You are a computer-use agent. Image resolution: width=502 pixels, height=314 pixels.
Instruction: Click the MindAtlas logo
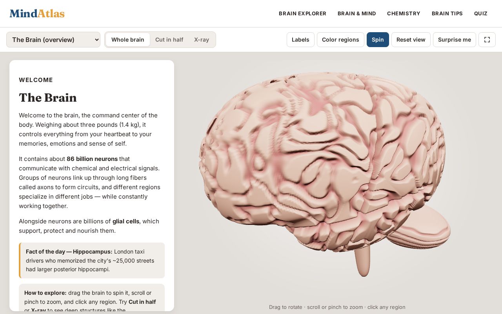[x=37, y=13]
